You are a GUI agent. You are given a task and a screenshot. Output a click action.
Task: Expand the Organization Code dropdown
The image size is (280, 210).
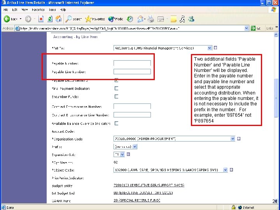[x=233, y=139]
